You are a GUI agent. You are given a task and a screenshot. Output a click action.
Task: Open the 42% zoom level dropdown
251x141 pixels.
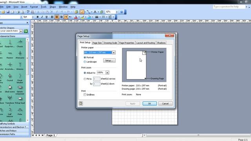pyautogui.click(x=117, y=12)
